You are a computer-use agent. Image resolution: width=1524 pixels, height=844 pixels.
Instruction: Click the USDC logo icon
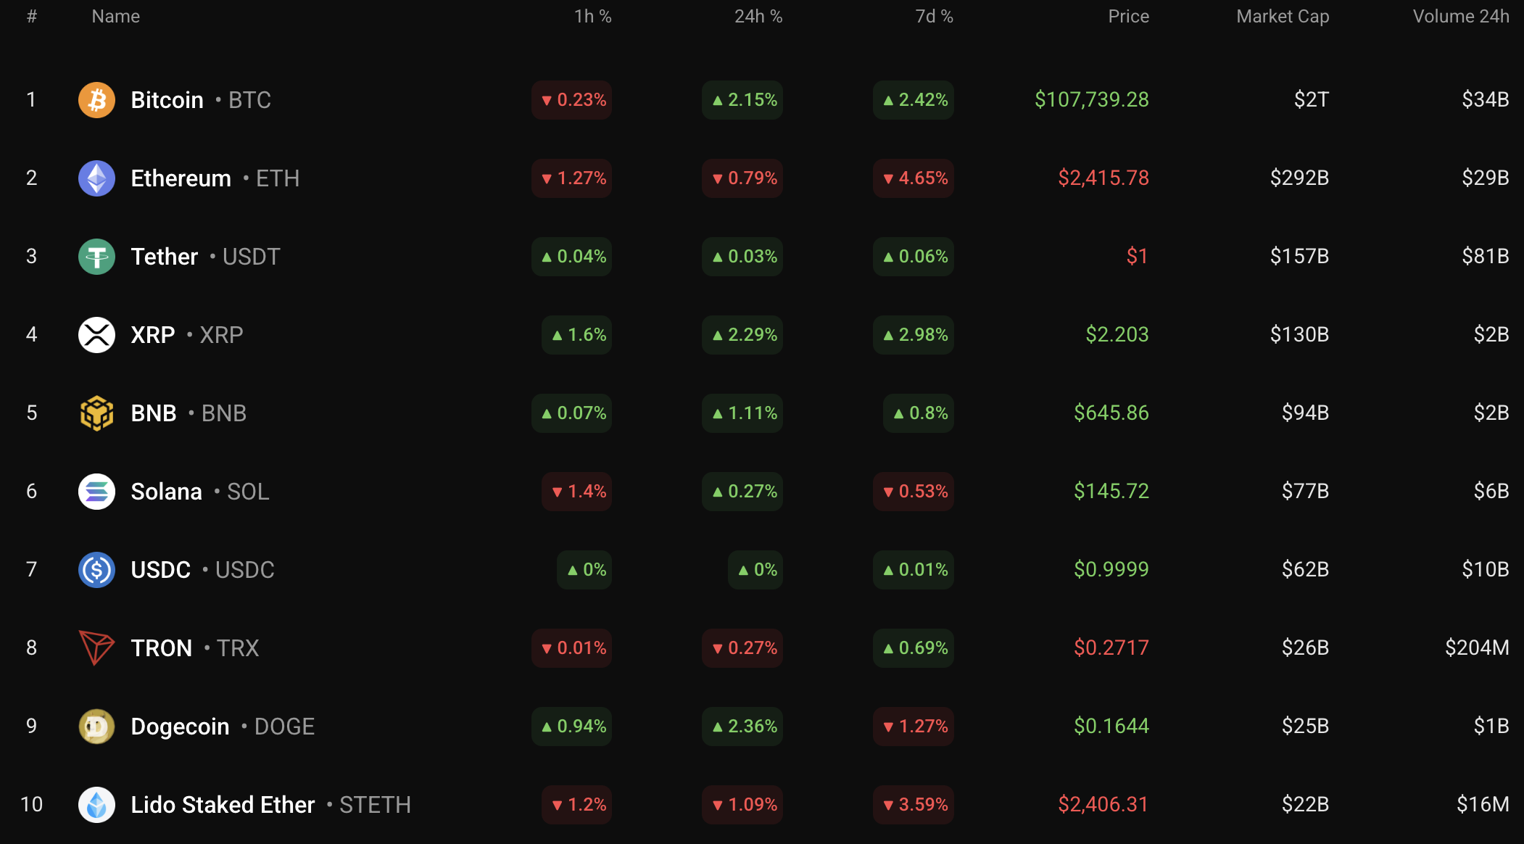[96, 570]
